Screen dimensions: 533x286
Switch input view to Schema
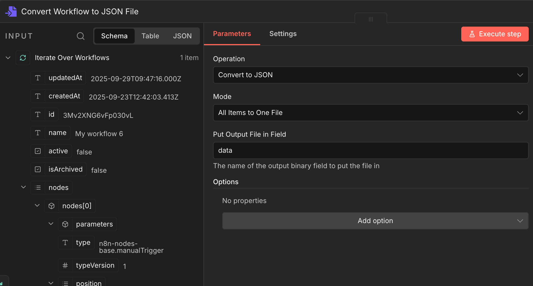point(114,36)
